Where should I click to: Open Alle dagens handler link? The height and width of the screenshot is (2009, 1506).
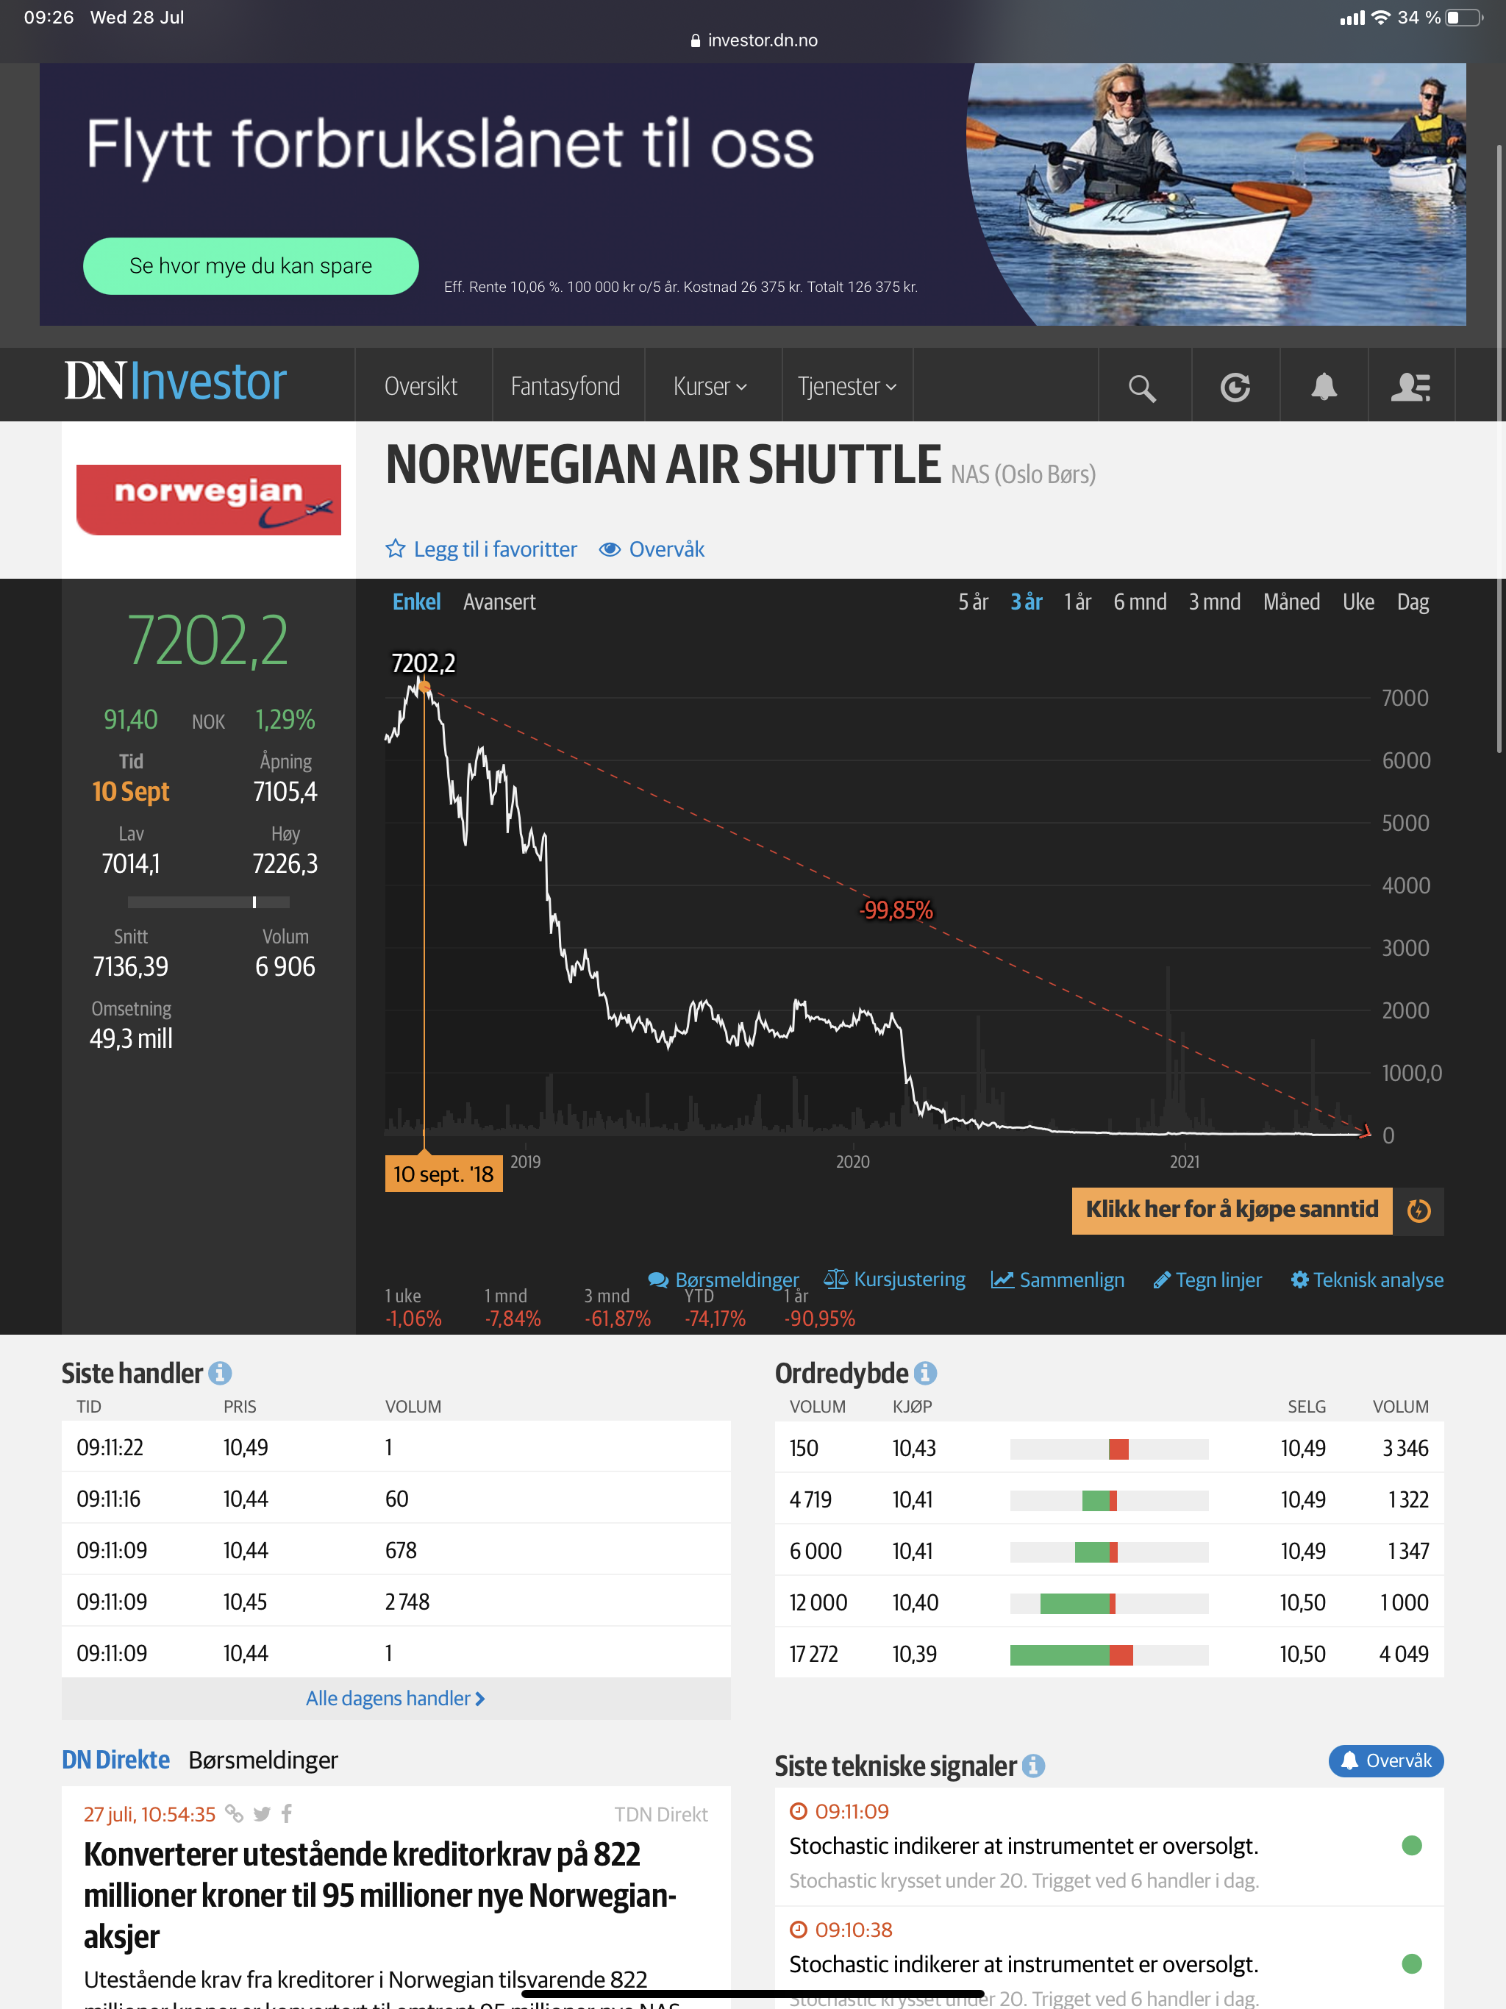click(395, 1699)
